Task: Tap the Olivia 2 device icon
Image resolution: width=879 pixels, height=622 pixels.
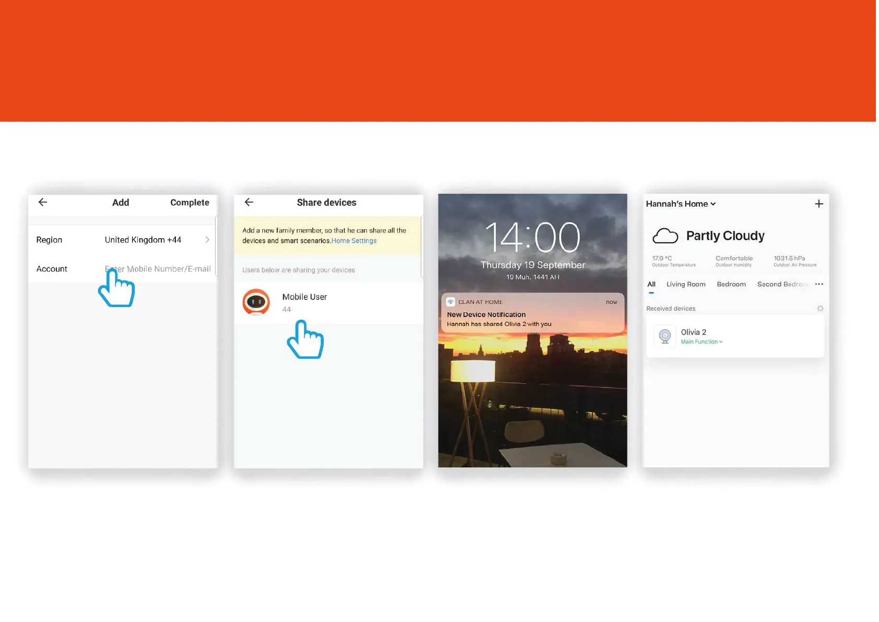Action: 665,336
